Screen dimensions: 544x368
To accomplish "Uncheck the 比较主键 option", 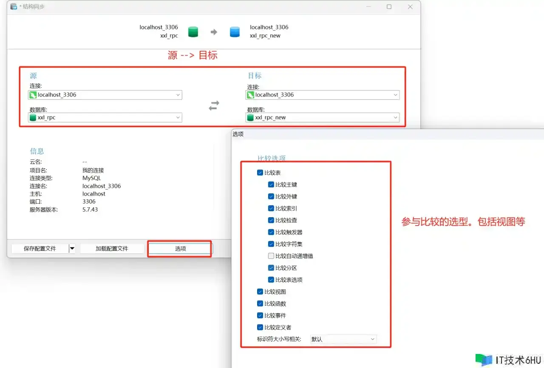I will click(x=271, y=185).
